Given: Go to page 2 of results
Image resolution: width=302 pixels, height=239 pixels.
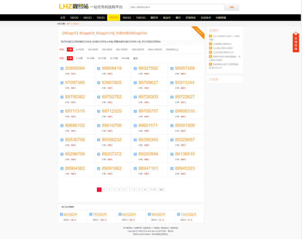Looking at the screenshot, I should click(x=104, y=190).
